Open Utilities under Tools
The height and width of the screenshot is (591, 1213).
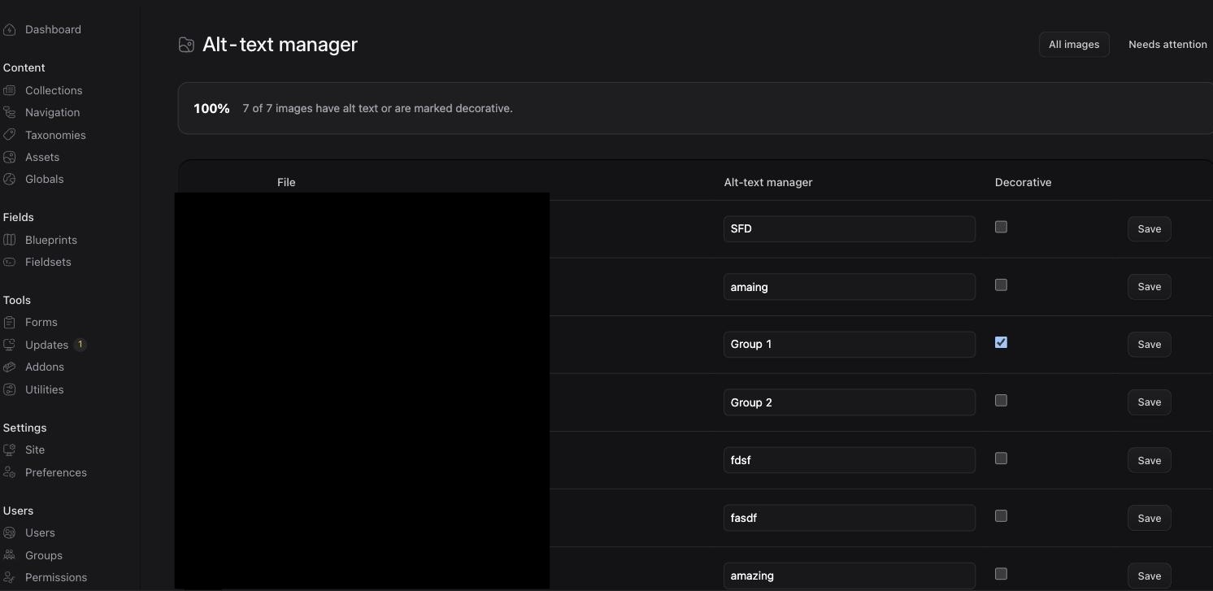pyautogui.click(x=45, y=389)
